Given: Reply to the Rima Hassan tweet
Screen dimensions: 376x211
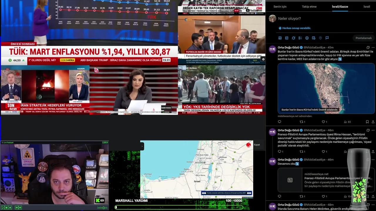Looking at the screenshot, I should point(281,152).
